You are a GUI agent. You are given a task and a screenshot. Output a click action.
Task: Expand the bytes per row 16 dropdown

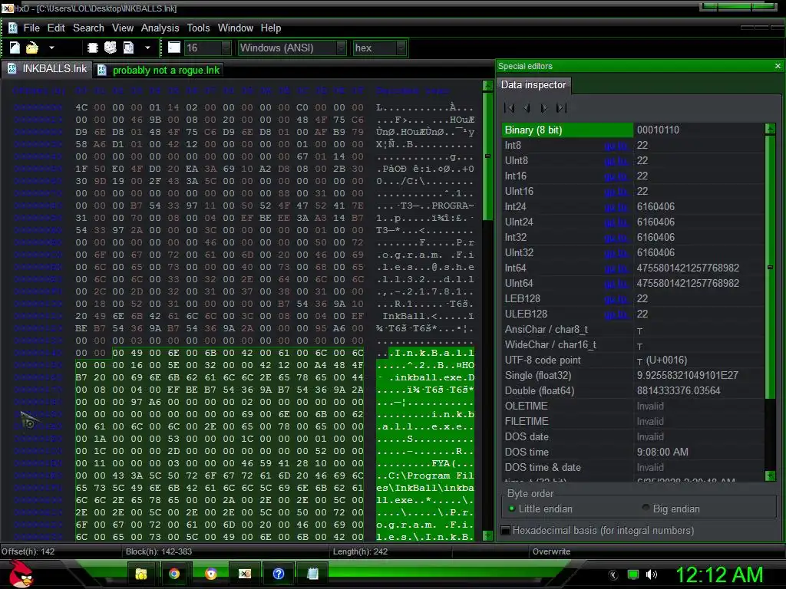tap(226, 48)
